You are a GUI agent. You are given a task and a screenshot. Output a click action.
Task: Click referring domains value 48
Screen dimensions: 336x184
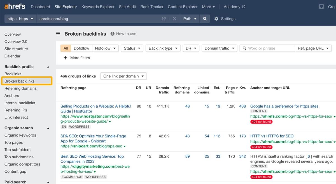[187, 106]
